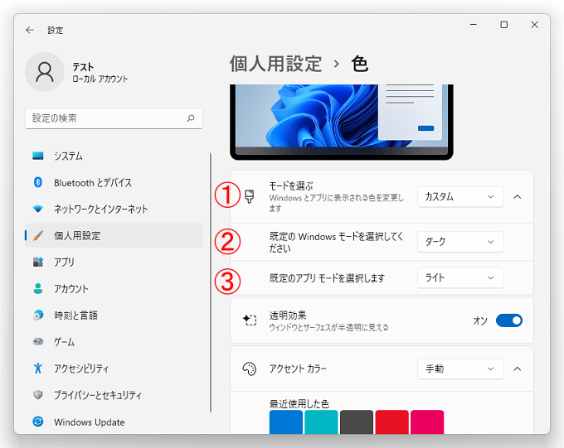Click the アプリ icon in sidebar

click(38, 262)
